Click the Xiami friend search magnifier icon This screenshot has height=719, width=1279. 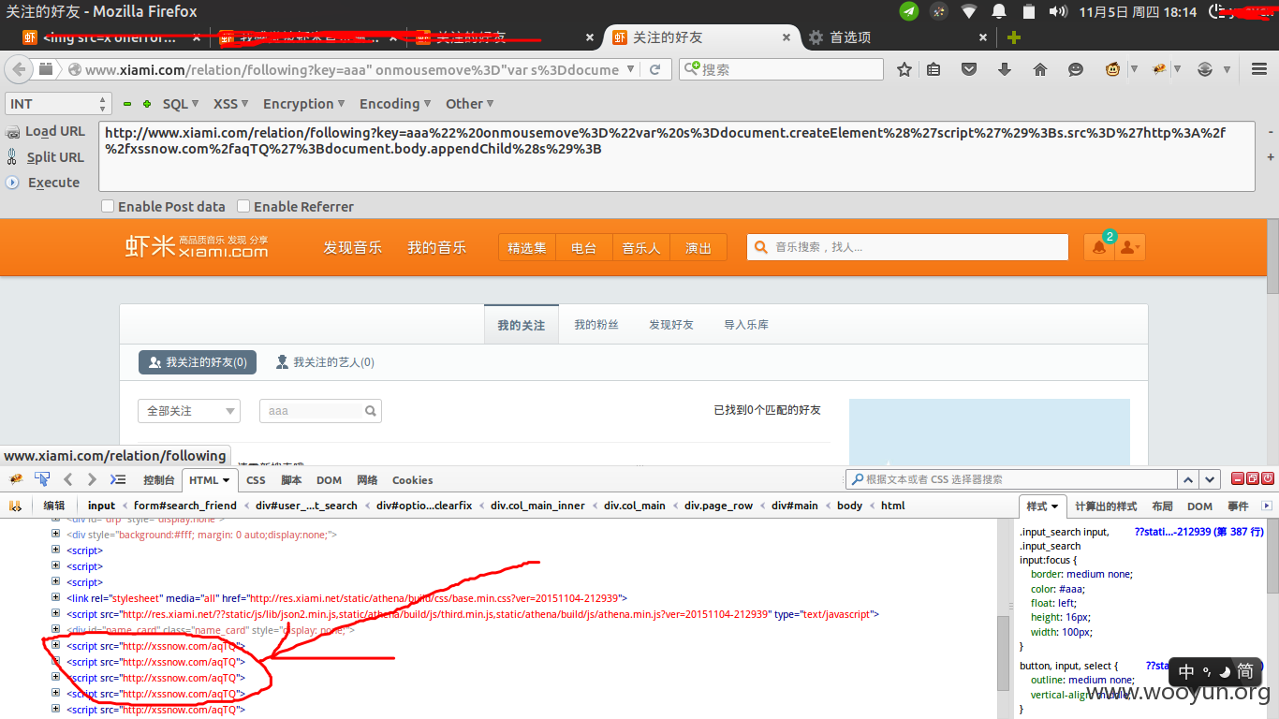tap(371, 411)
